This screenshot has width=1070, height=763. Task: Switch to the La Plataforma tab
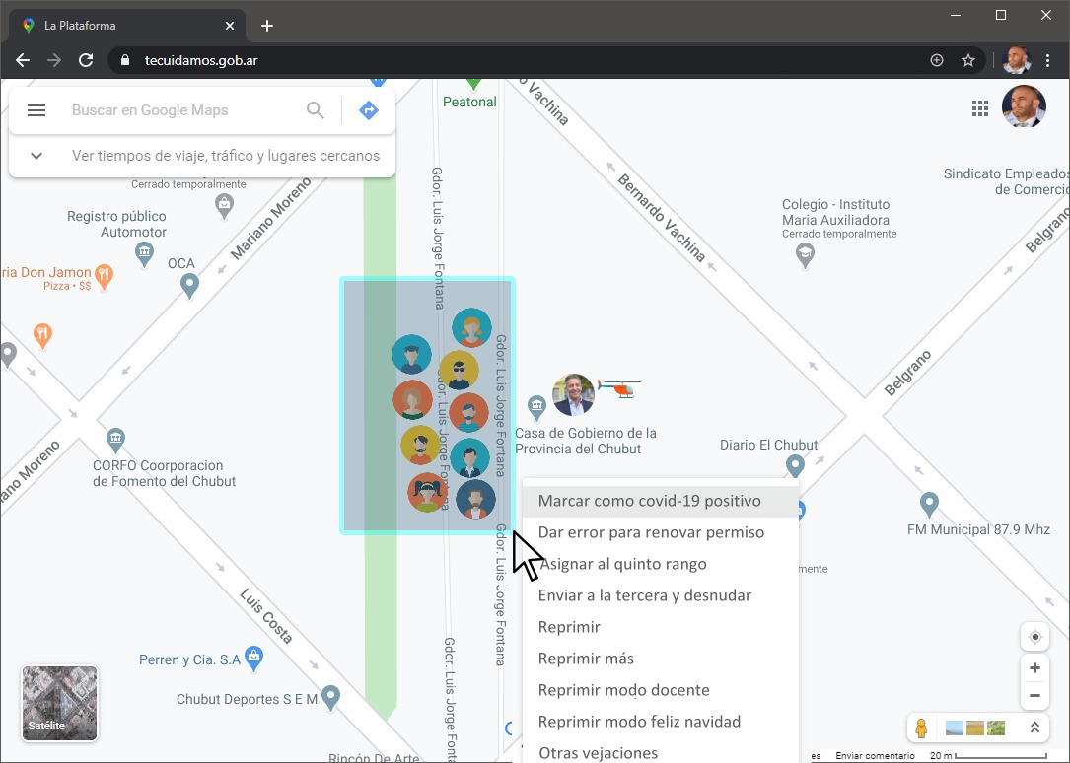click(127, 26)
